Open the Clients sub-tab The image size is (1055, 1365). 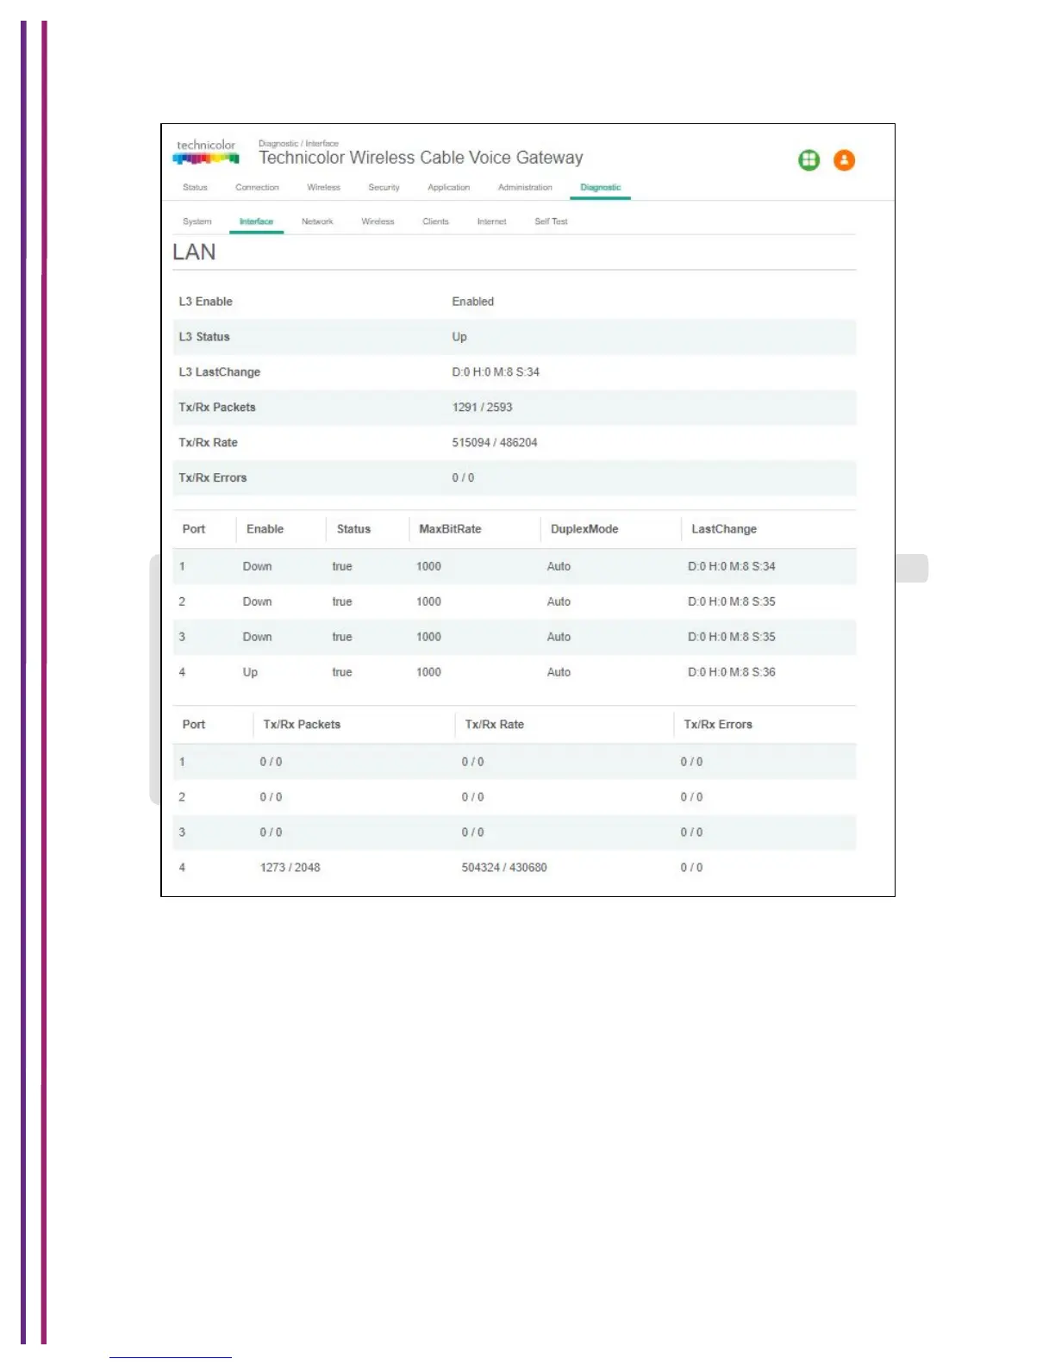435,221
